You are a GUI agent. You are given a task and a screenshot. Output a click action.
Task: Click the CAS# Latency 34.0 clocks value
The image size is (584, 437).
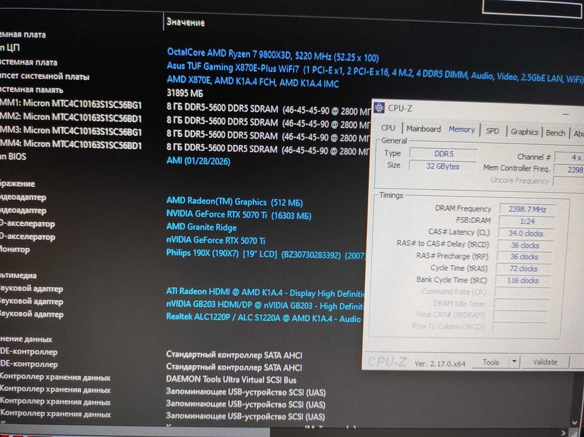coord(525,233)
